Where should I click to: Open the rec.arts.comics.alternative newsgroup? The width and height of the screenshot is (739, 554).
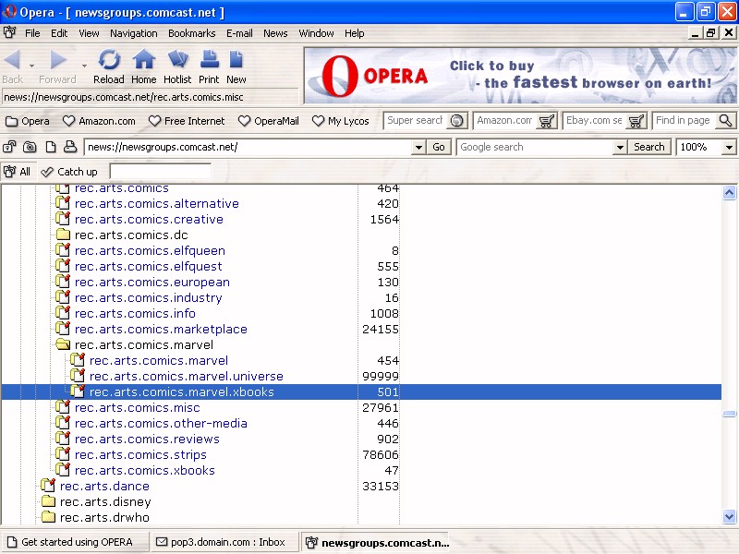coord(157,203)
